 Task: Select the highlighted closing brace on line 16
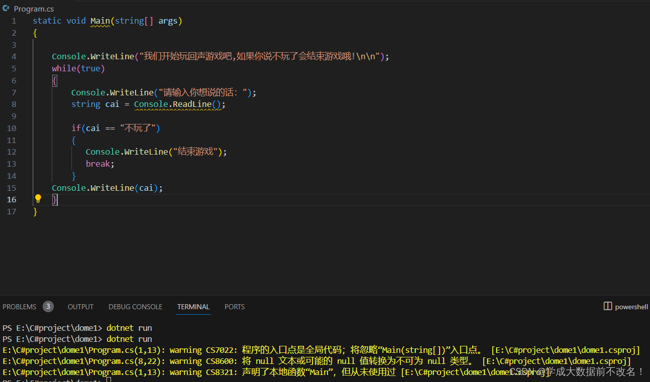point(54,199)
